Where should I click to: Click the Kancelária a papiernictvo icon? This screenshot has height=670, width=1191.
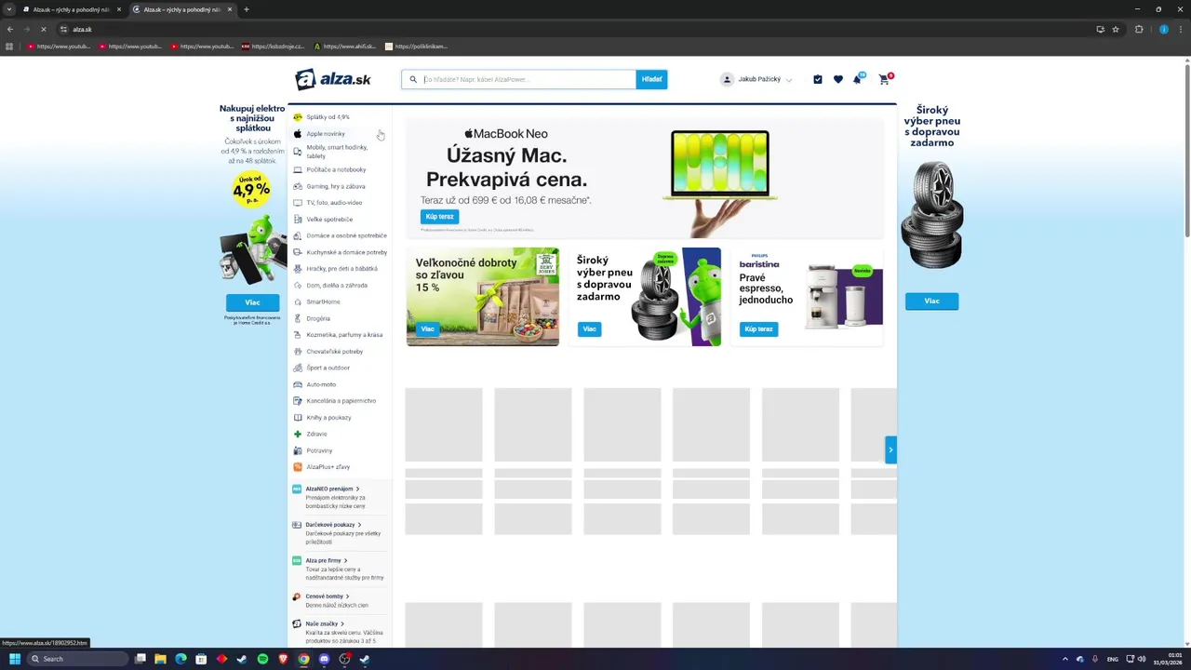298,401
